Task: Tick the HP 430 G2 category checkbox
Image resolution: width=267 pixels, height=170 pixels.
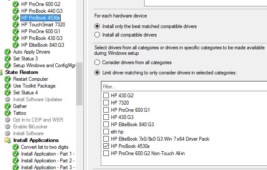Action: coord(106,95)
